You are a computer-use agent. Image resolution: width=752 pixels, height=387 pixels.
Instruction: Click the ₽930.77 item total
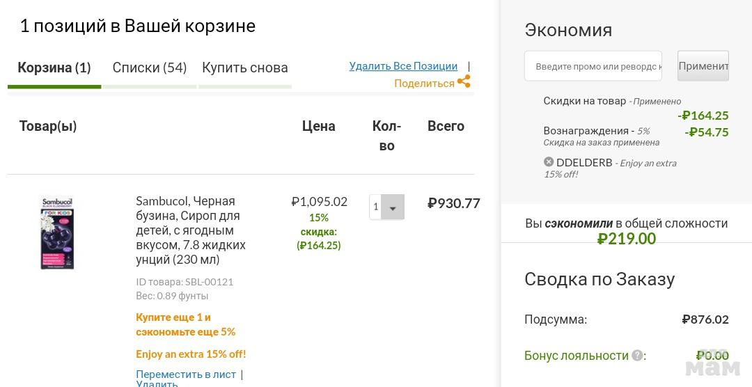point(453,203)
